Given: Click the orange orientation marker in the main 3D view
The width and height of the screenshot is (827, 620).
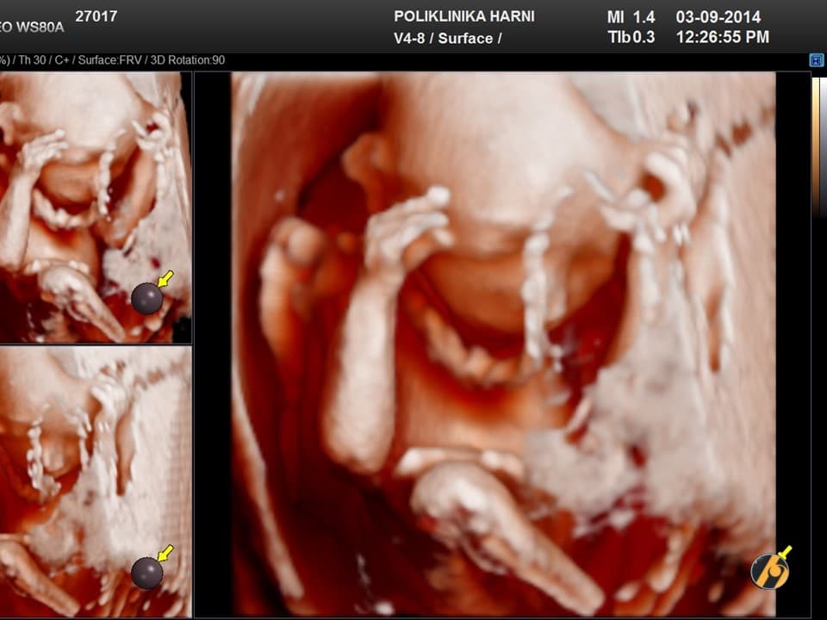Looking at the screenshot, I should [769, 570].
